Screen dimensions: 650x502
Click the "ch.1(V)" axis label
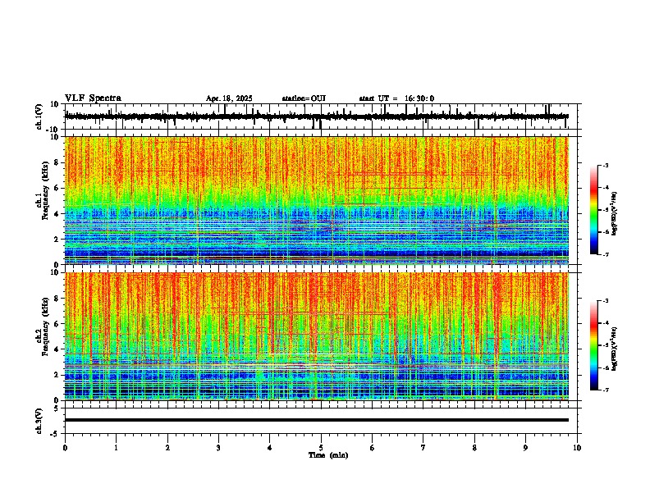pyautogui.click(x=39, y=116)
